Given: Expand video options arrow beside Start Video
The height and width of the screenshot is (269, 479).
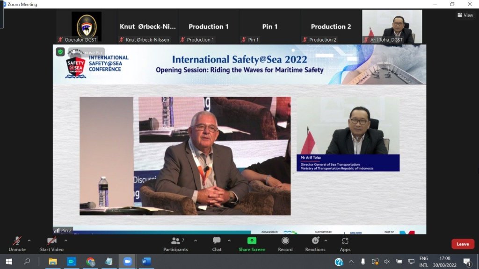Looking at the screenshot, I should tap(65, 241).
